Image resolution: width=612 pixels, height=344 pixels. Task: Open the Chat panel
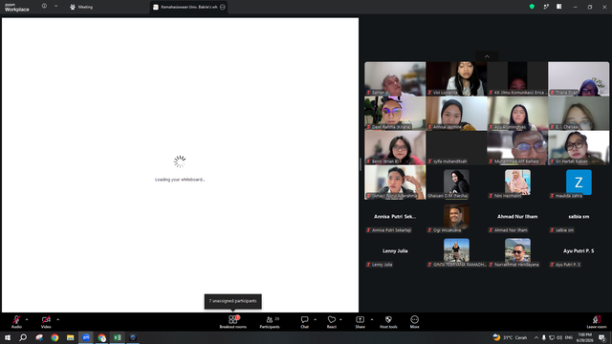pyautogui.click(x=304, y=322)
